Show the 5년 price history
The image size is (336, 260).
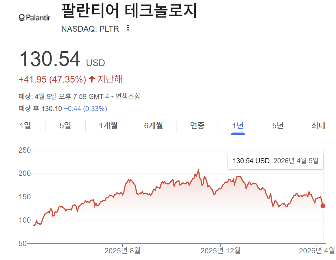point(278,126)
